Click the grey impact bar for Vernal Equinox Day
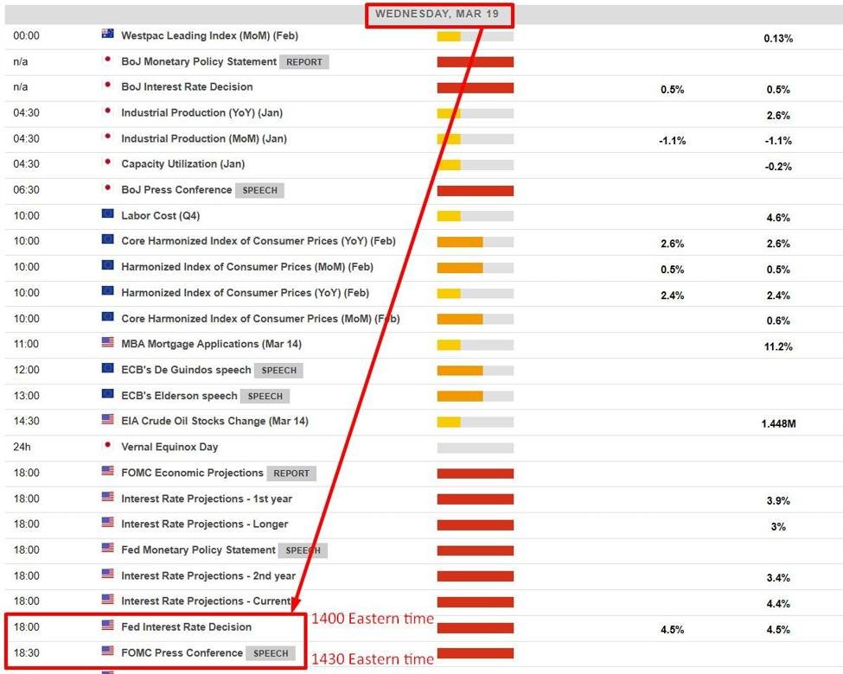The image size is (843, 674). [x=475, y=448]
